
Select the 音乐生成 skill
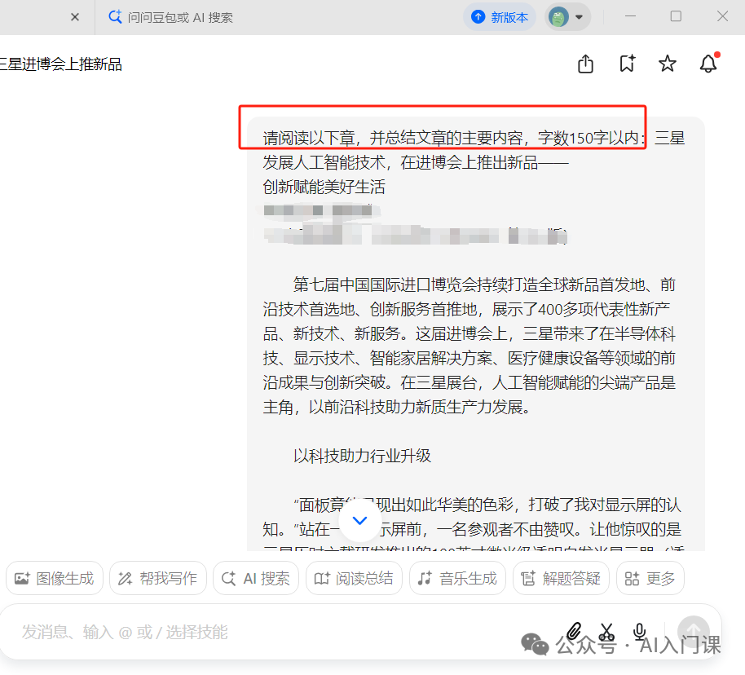point(457,579)
